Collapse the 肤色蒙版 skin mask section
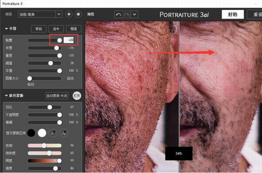The width and height of the screenshot is (262, 173). (x=7, y=95)
